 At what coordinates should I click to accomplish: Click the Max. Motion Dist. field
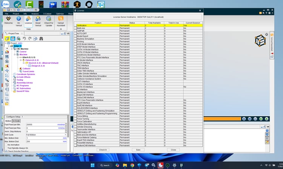[x=46, y=142]
